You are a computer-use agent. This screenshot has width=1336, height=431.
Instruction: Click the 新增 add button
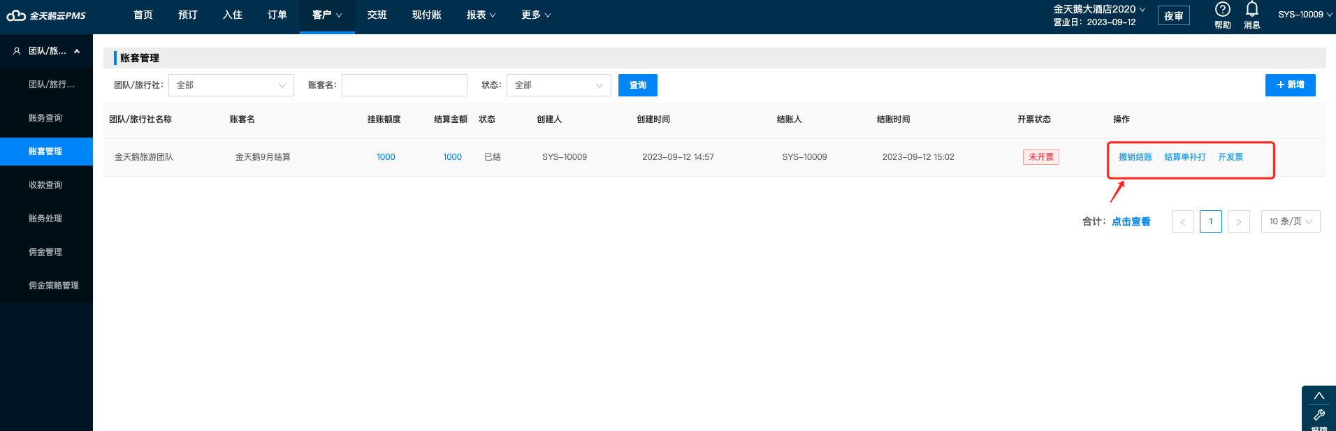1291,85
